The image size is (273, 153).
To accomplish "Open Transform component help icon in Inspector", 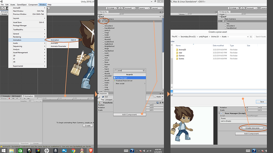I will click(x=158, y=102).
